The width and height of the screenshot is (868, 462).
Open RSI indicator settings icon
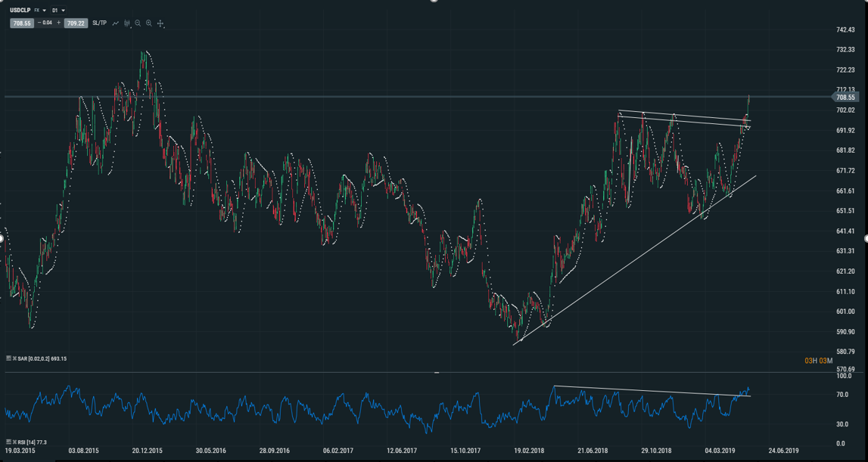(8, 441)
